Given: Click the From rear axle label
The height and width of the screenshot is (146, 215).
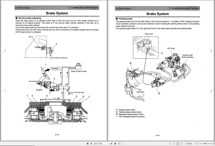Looking at the screenshot, I should [x=79, y=92].
